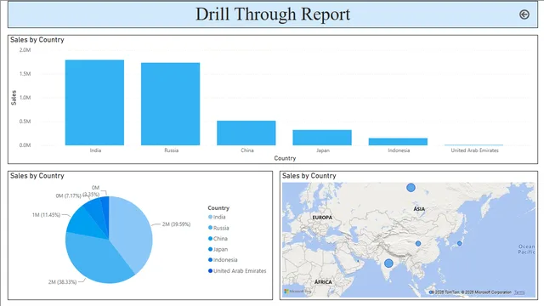Click the India axis label under bar chart
The height and width of the screenshot is (306, 544).
[95, 150]
